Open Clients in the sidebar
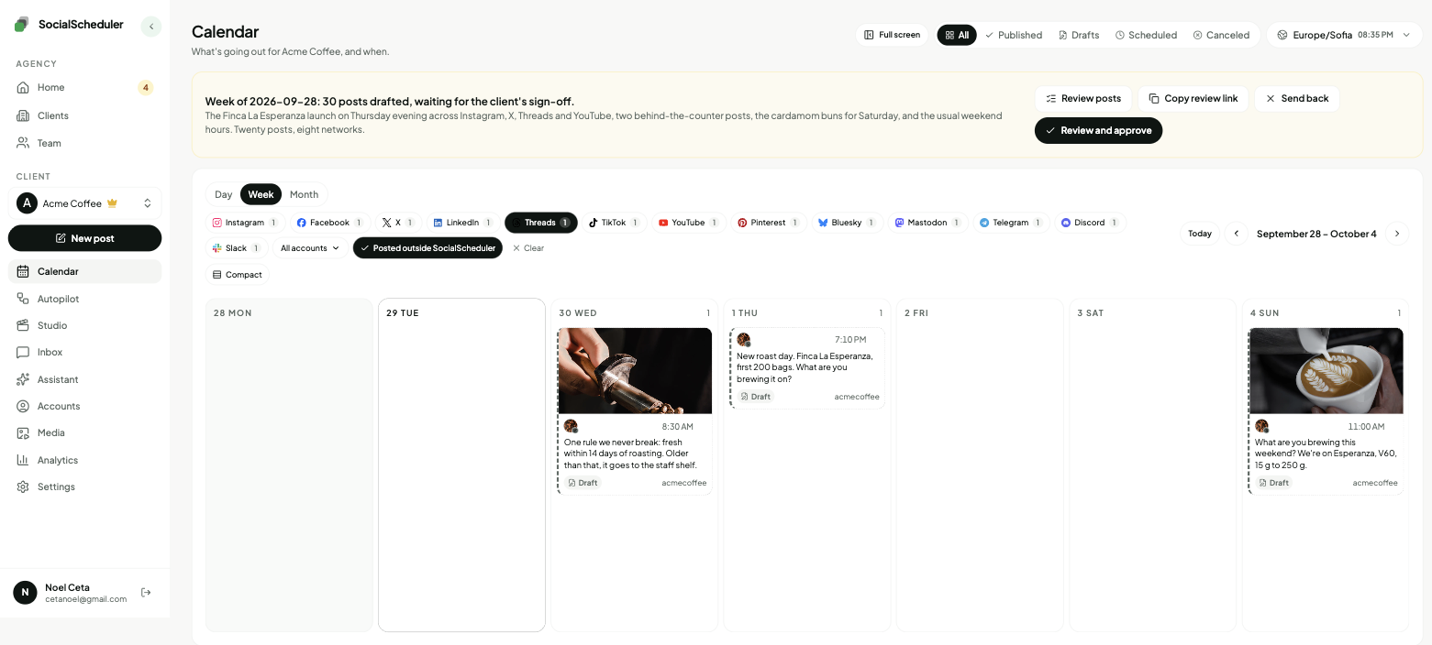1432x645 pixels. [x=84, y=115]
